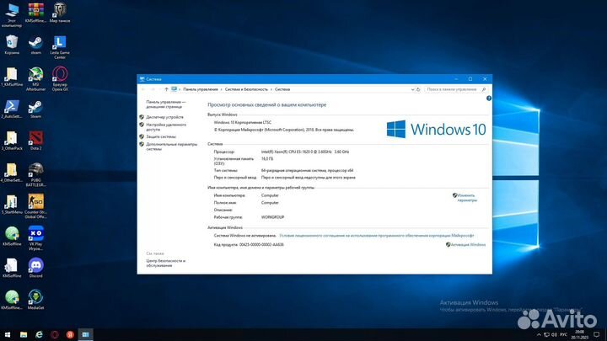Open the 4_OtherSett folder
The height and width of the screenshot is (341, 607).
(x=12, y=173)
